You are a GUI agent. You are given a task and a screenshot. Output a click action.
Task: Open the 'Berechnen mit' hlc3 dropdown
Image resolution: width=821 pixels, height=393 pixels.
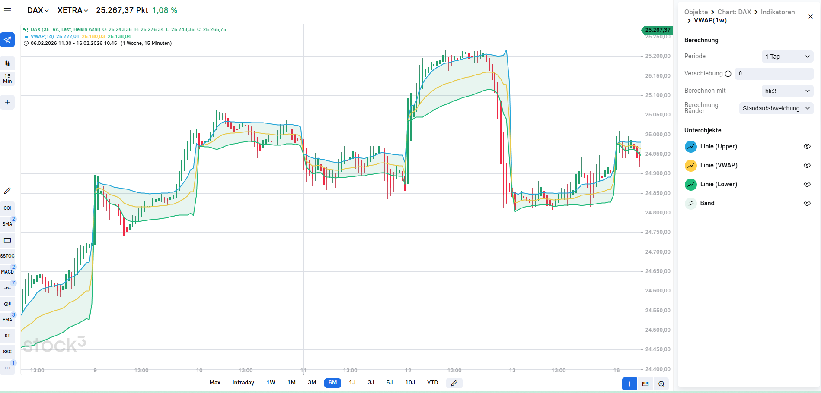787,91
